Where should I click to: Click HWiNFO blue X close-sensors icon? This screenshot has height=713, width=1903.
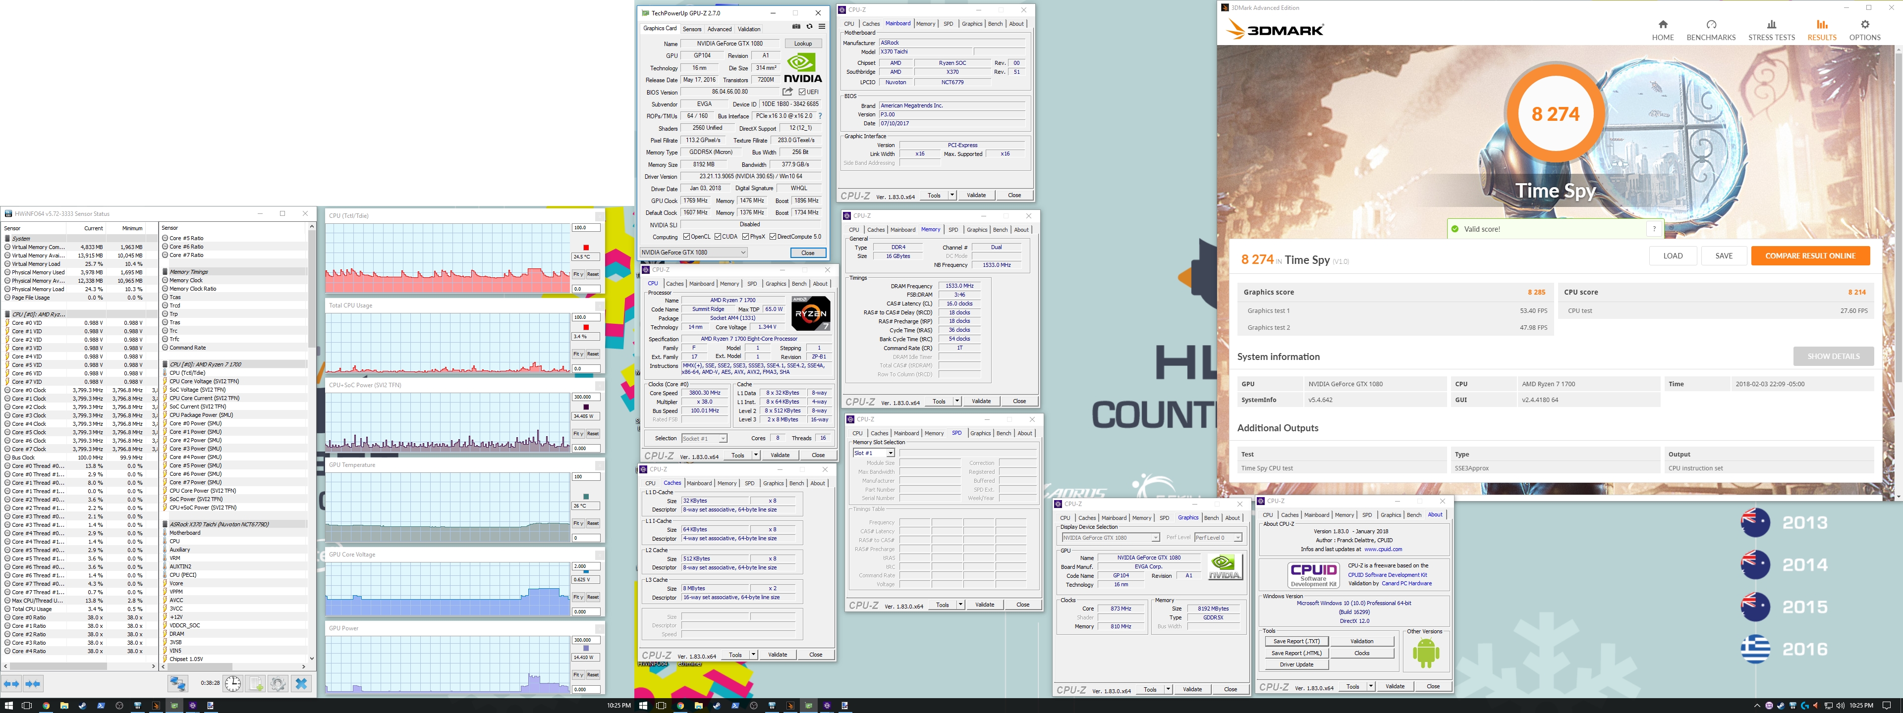pos(301,683)
